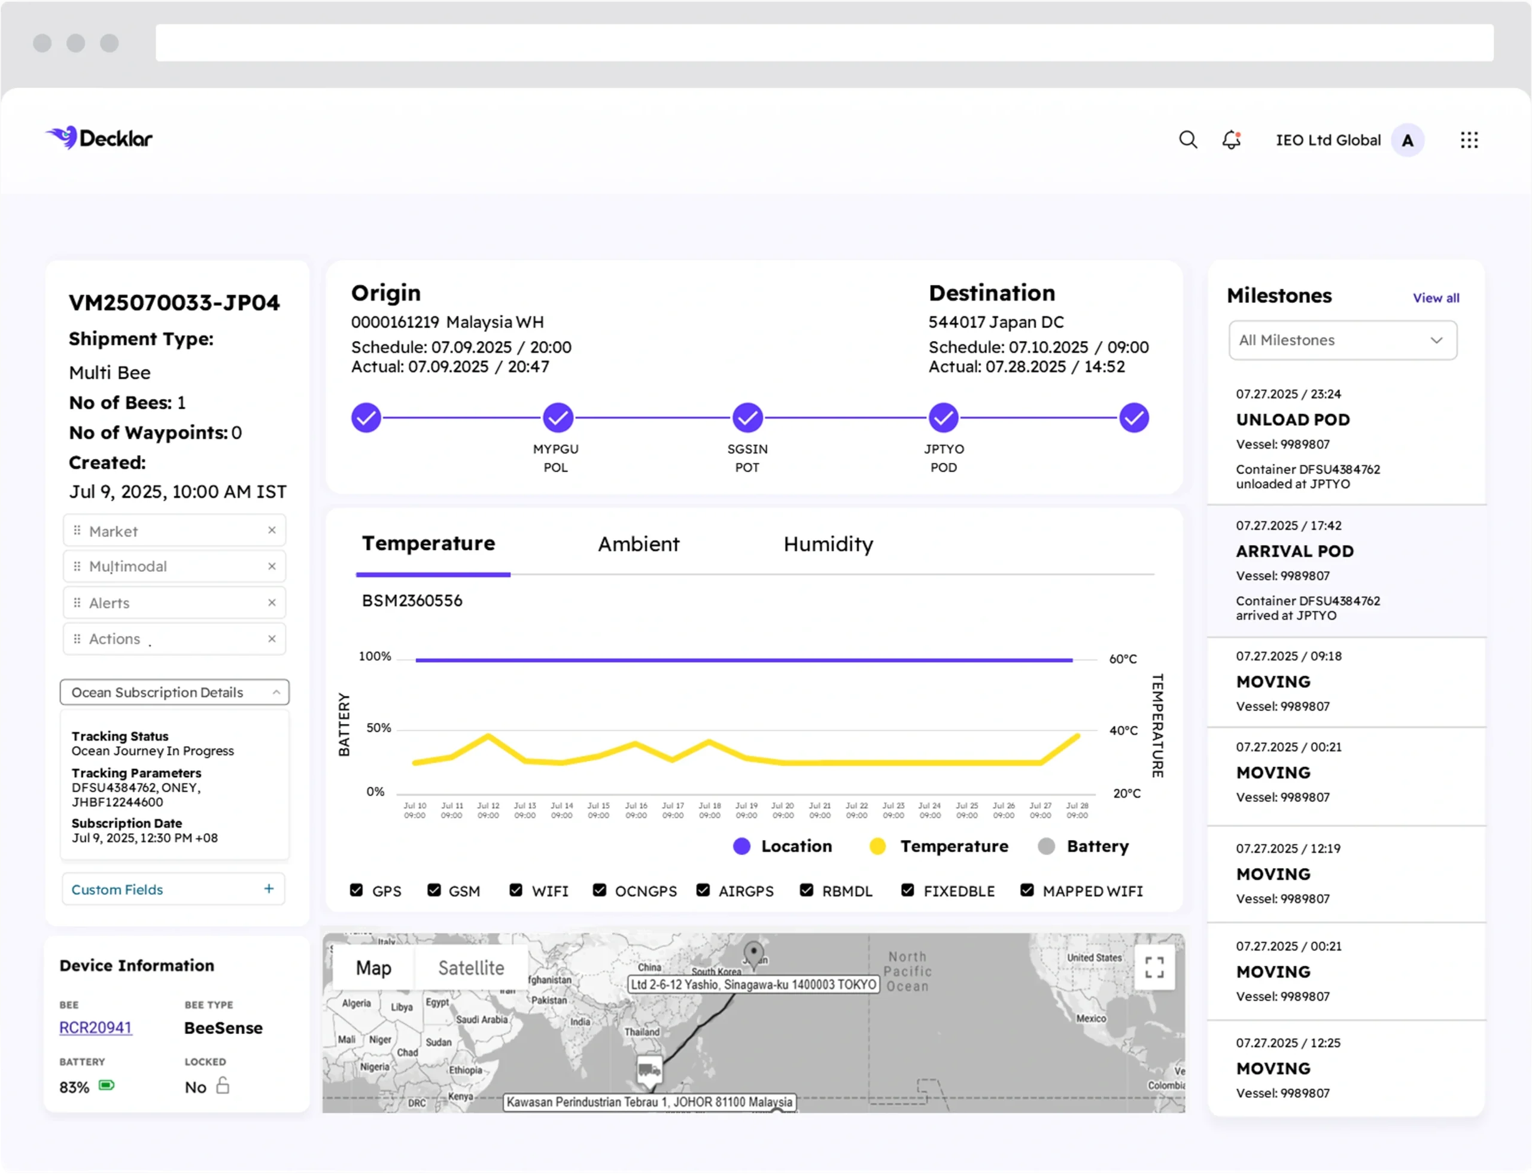Remove the Alerts chip
1532x1175 pixels.
tap(272, 602)
